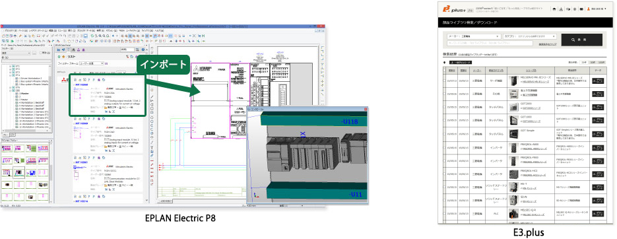Open the メーカー manufacturer dropdown
Screen dimensions: 617x239
474,36
